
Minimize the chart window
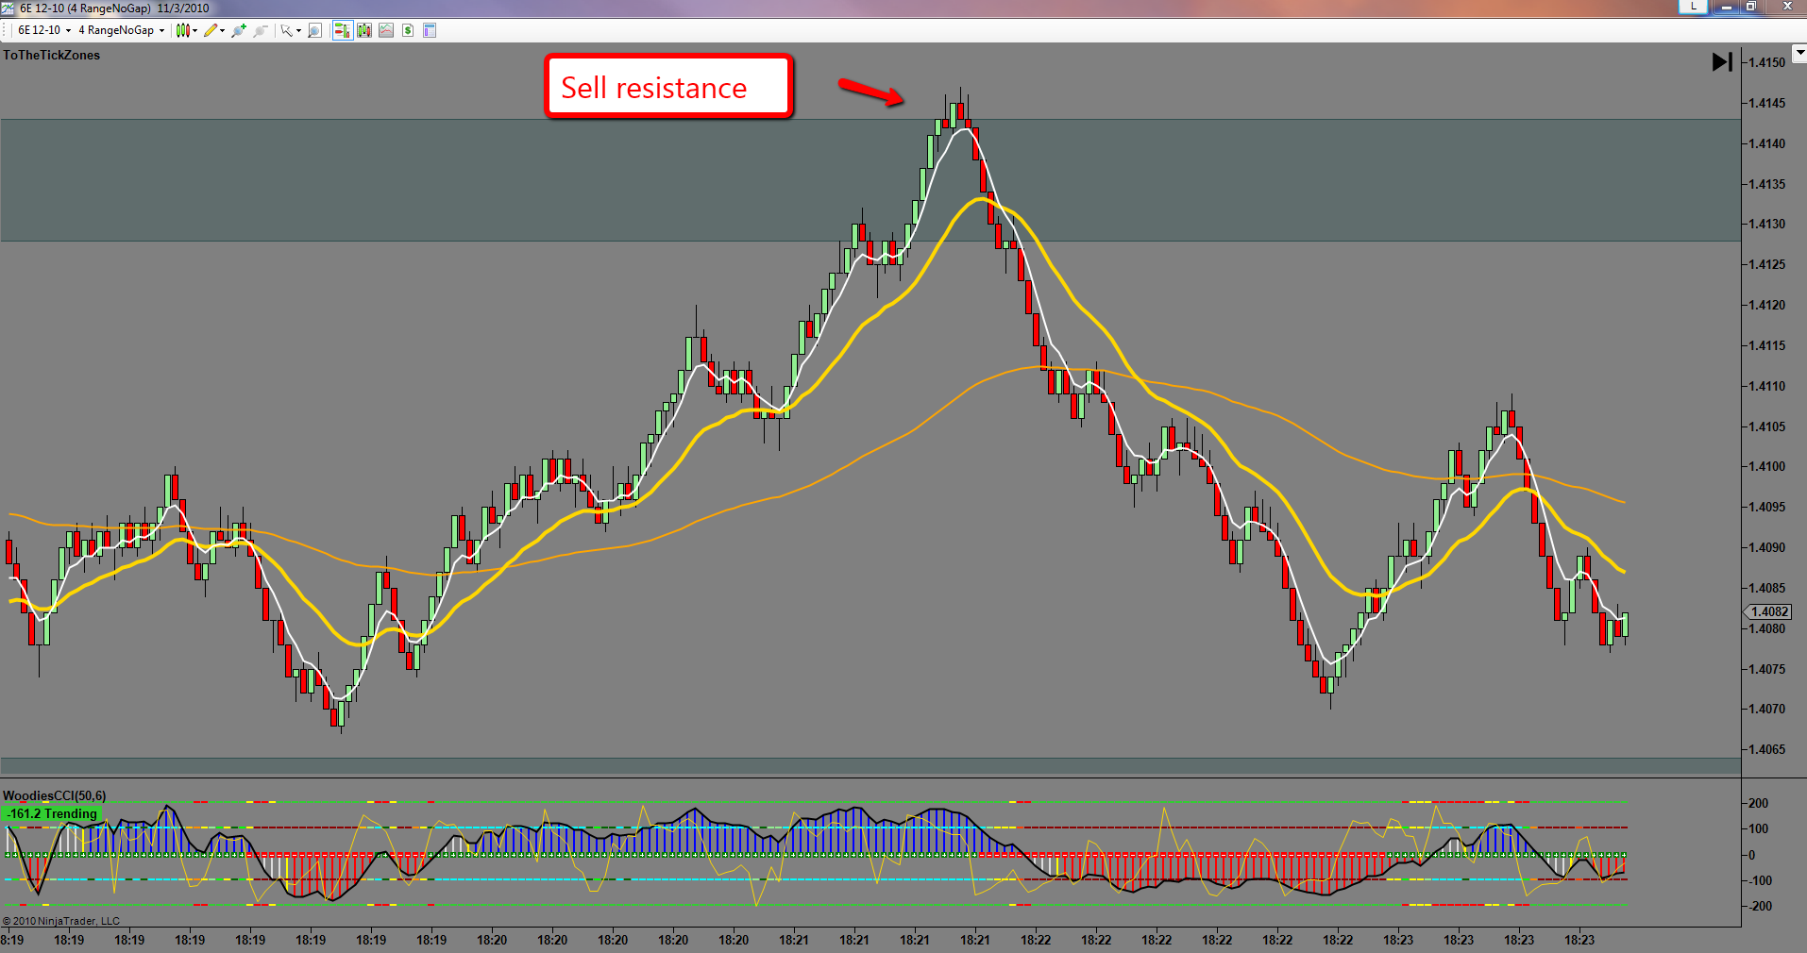click(x=1727, y=7)
